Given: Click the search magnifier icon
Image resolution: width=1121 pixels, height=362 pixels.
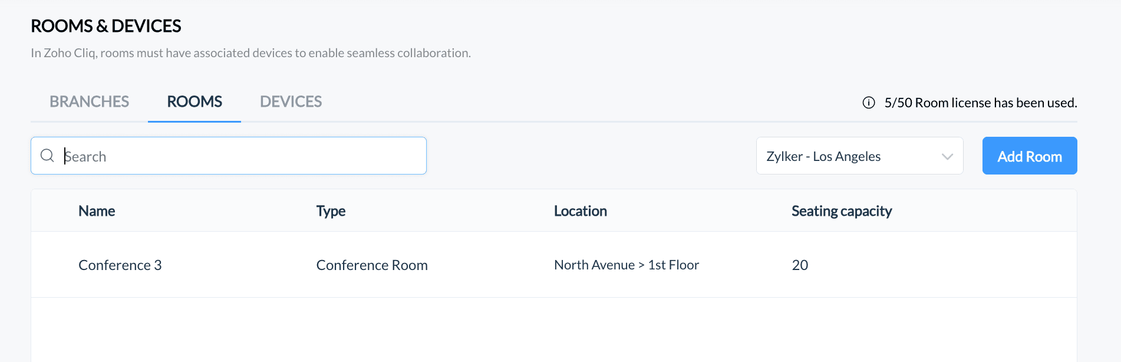Looking at the screenshot, I should (47, 156).
